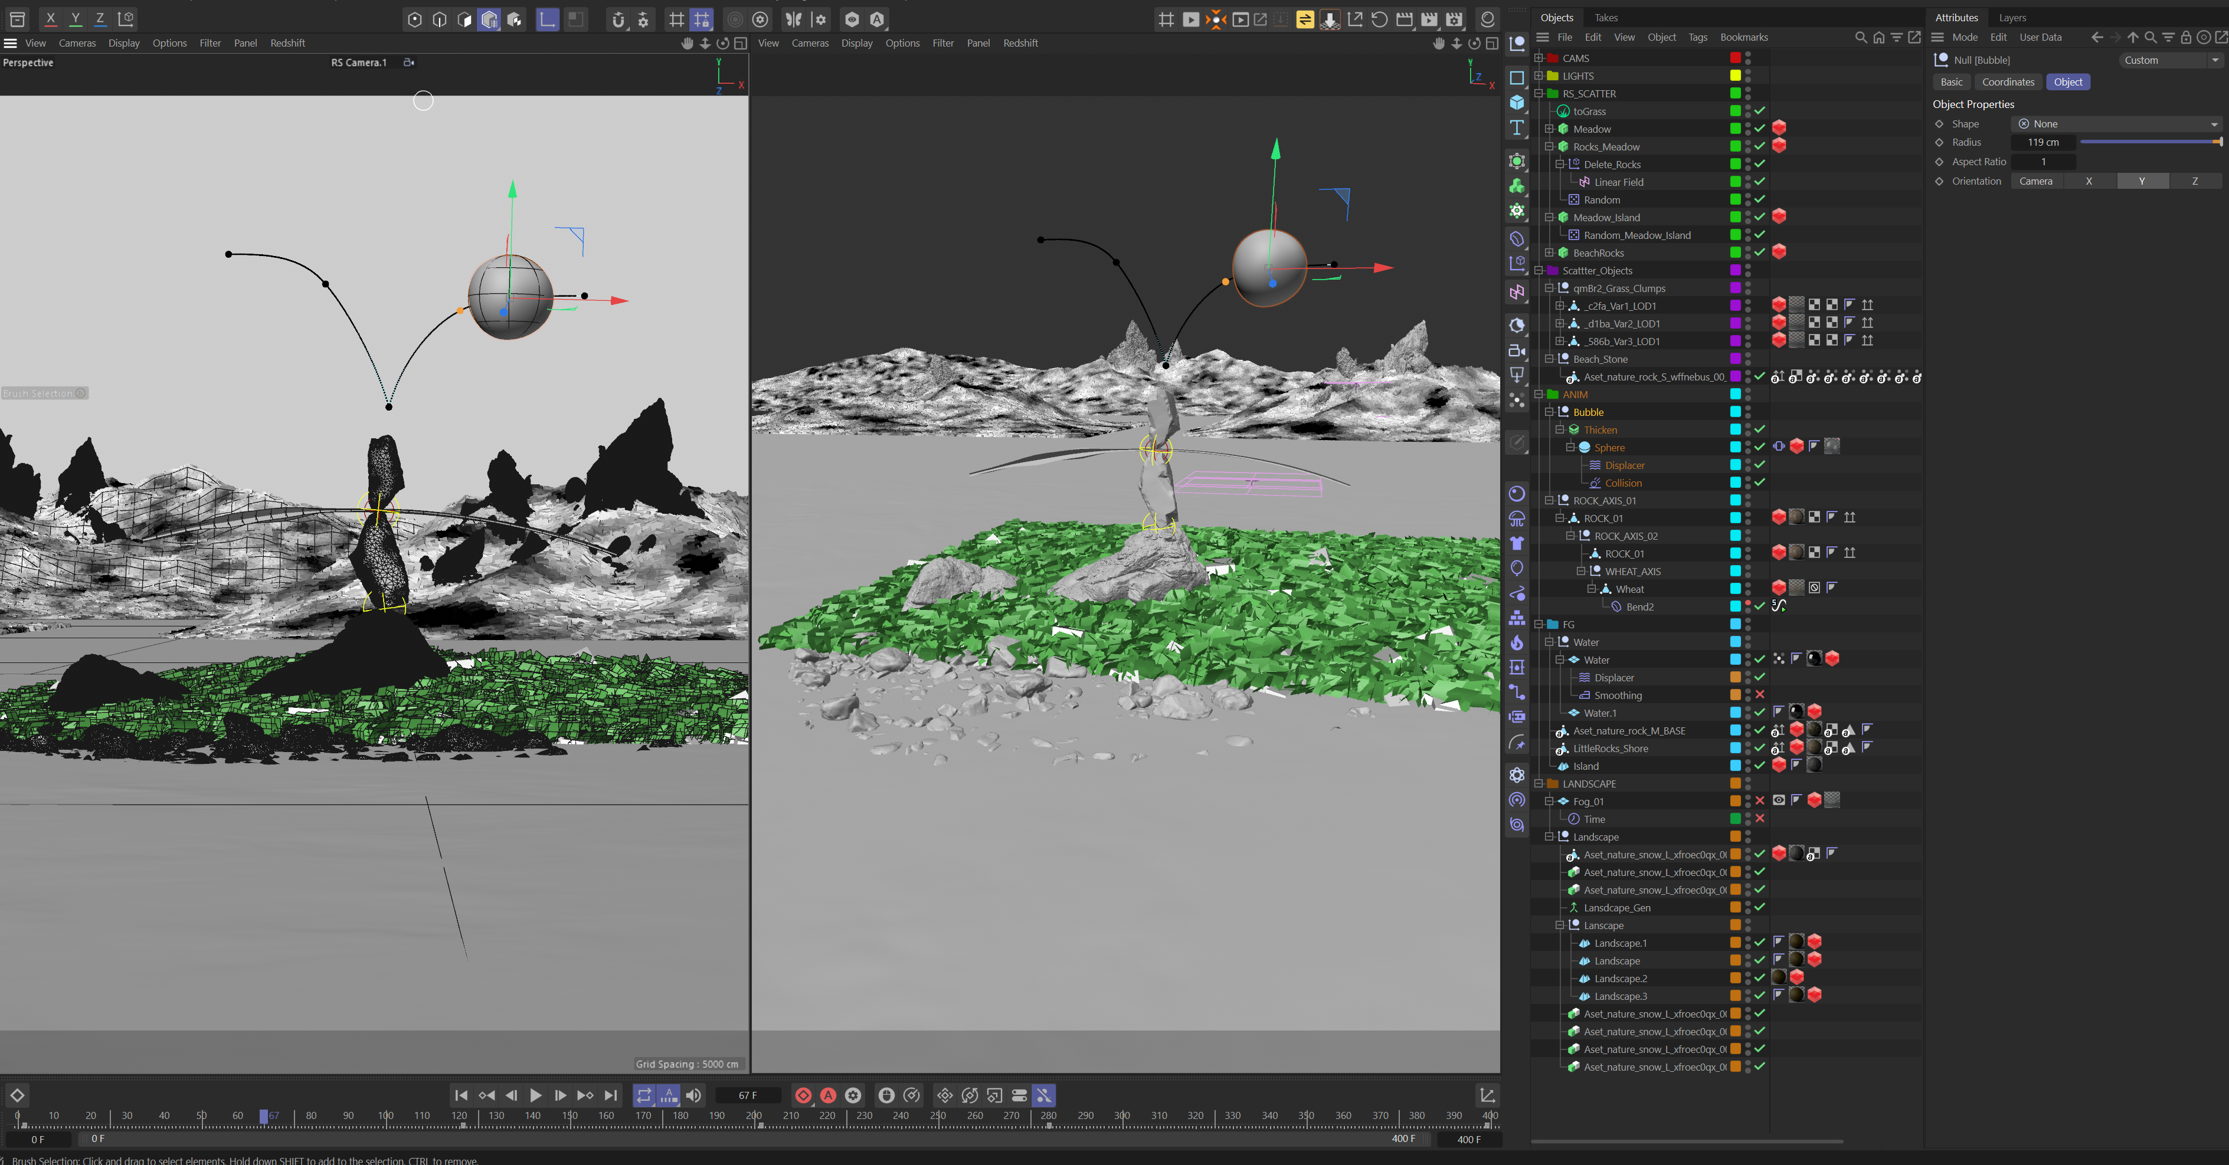Viewport: 2229px width, 1165px height.
Task: Toggle enable mark for Time object
Action: 1760,818
